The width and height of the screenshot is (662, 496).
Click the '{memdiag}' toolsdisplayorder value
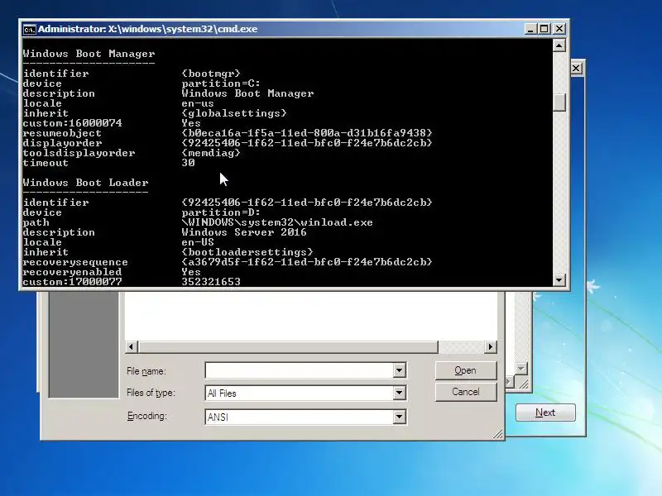211,153
